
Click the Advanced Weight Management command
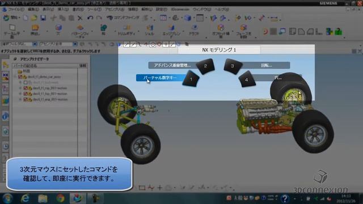(172, 65)
